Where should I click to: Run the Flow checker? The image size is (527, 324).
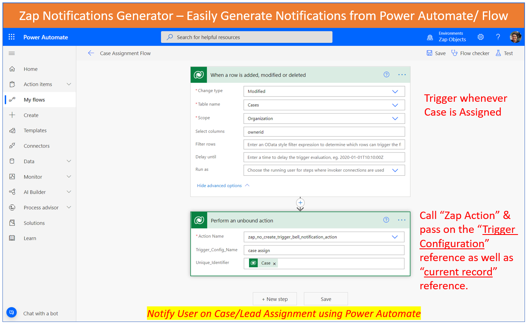coord(470,53)
